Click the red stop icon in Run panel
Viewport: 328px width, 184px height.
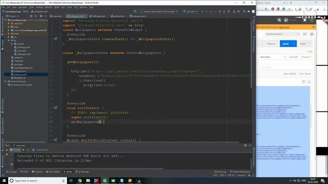pyautogui.click(x=7, y=150)
